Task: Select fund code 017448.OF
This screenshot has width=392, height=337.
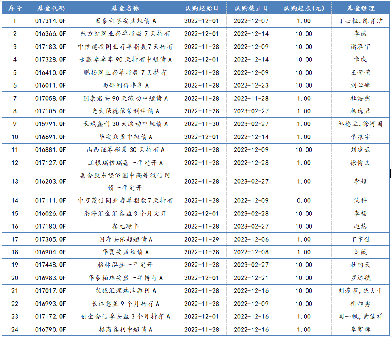Action: click(50, 265)
